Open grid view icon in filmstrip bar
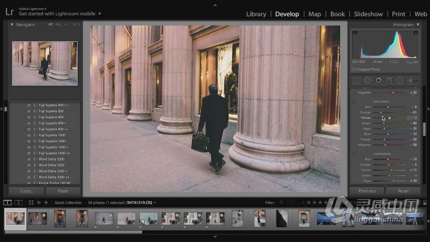The height and width of the screenshot is (242, 430). point(31,203)
